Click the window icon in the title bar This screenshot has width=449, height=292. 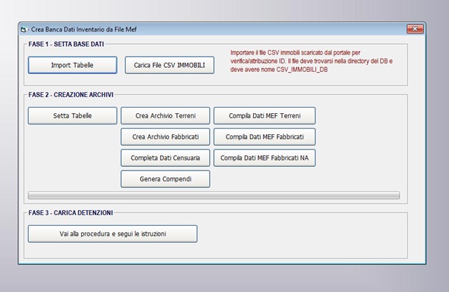pyautogui.click(x=24, y=29)
